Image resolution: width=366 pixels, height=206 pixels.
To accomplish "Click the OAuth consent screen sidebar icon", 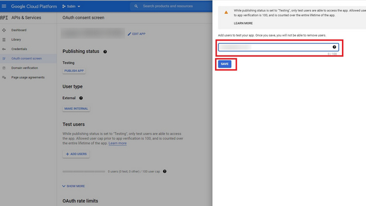I will [x=4, y=58].
